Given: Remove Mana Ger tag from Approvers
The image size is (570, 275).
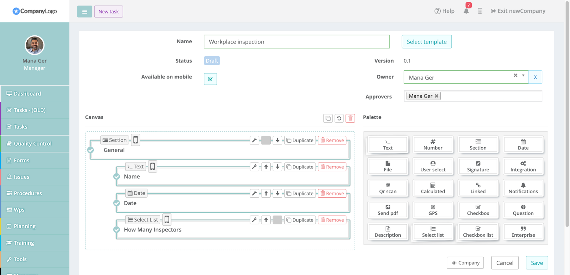Looking at the screenshot, I should point(436,96).
